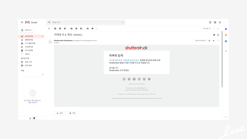Click the shutterstock logo in the email

coord(137,48)
